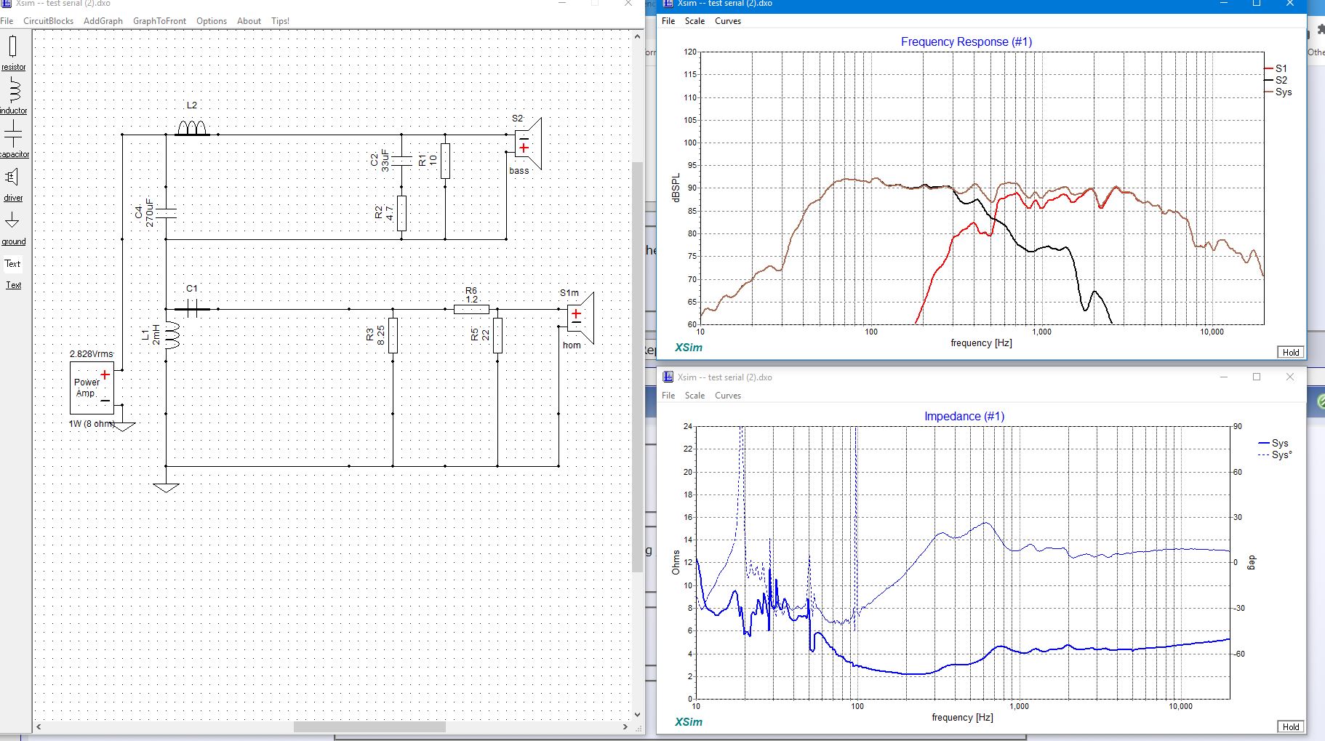
Task: Open File menu in Frequency Response window
Action: 668,21
